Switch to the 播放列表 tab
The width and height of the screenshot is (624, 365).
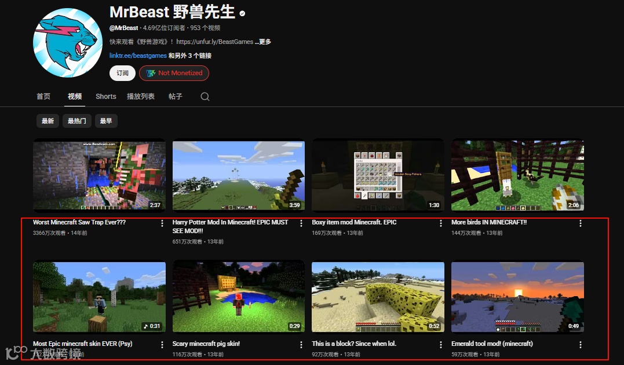[x=140, y=97]
